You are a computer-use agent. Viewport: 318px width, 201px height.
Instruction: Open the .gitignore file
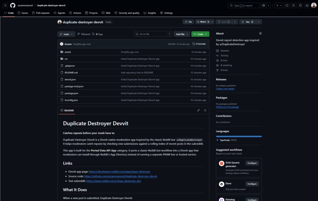coord(69,66)
